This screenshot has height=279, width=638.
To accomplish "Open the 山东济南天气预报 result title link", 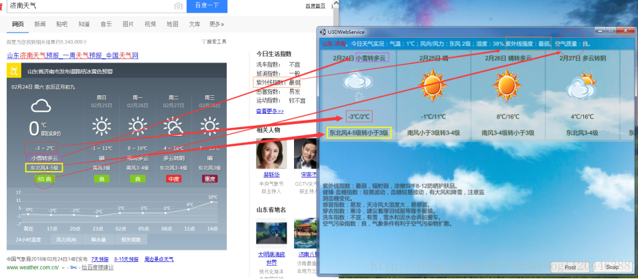I will point(73,56).
